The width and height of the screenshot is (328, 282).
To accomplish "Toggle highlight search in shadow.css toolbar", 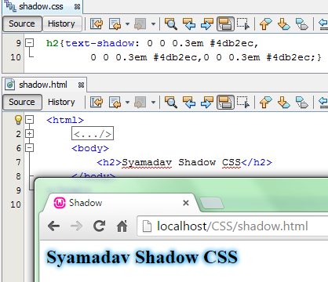I will point(225,24).
